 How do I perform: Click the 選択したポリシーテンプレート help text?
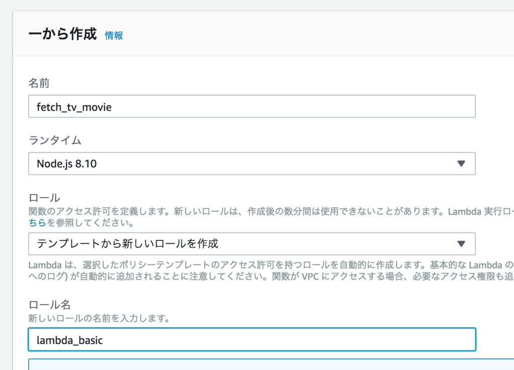click(151, 265)
